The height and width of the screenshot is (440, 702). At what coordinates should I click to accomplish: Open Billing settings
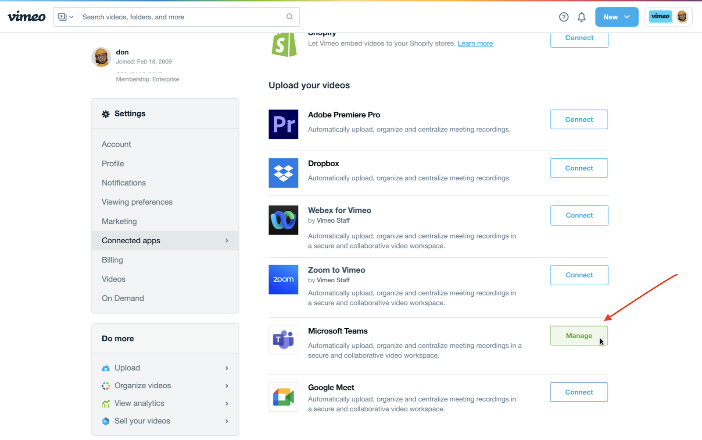112,260
